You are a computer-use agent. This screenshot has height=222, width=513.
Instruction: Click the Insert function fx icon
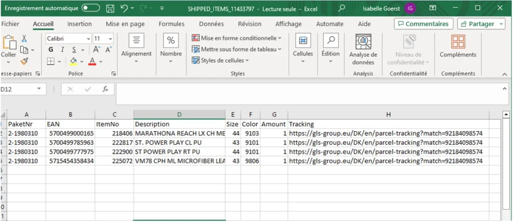coord(105,89)
